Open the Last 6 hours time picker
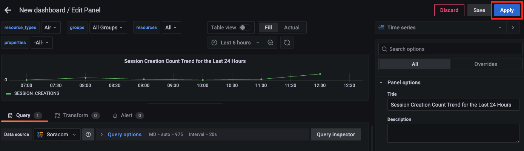Image resolution: width=524 pixels, height=151 pixels. (x=235, y=43)
